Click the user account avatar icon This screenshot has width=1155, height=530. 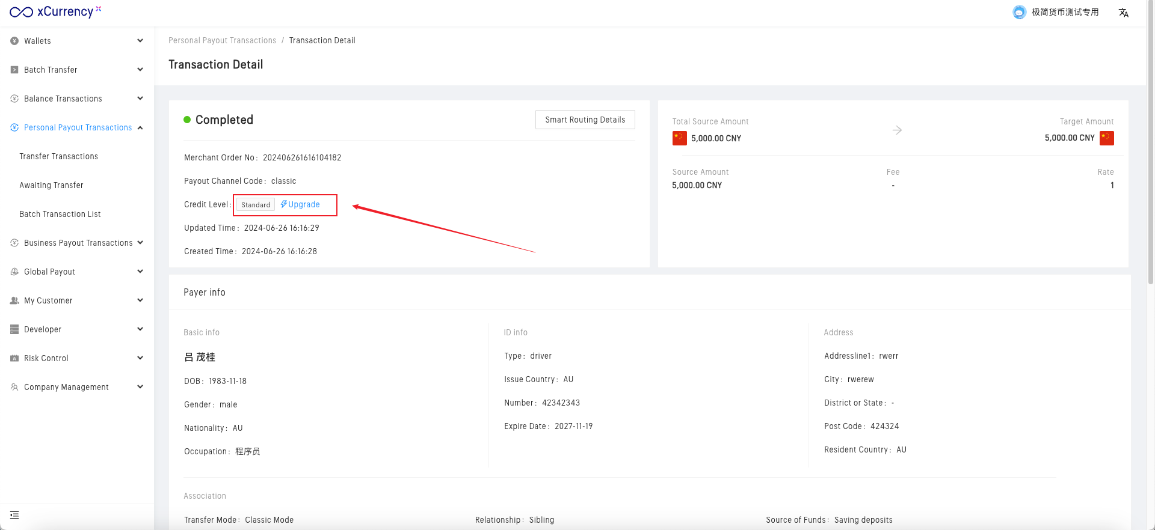1019,12
